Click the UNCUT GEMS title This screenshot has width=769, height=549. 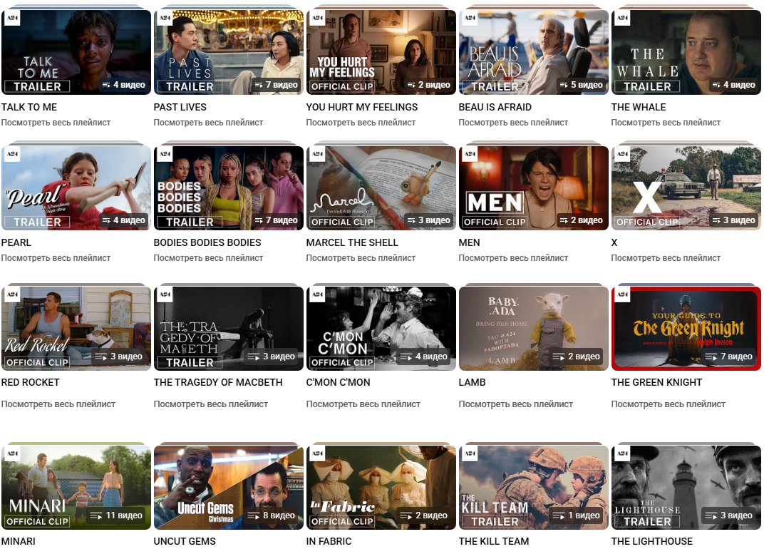[185, 541]
